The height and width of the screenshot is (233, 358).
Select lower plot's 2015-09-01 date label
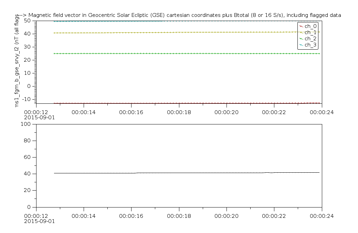tap(39, 221)
